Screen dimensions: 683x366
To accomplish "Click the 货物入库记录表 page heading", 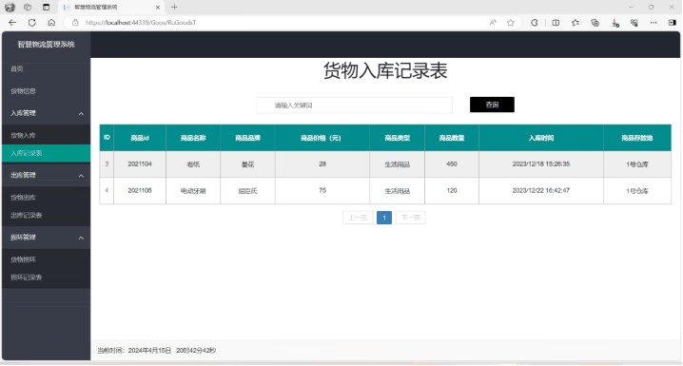I will pos(385,71).
